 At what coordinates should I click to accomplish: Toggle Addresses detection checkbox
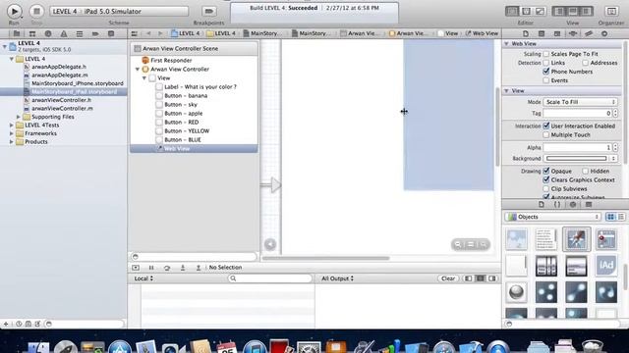pos(586,63)
